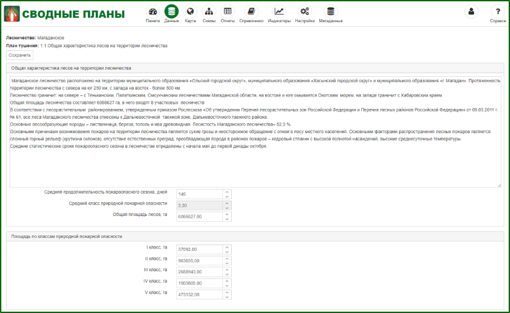The width and height of the screenshot is (510, 313).
Task: Focus the Общая площадь лесов field
Action: click(199, 216)
